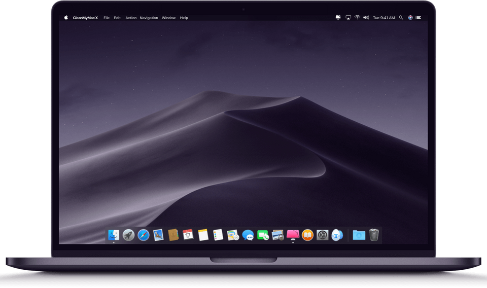Open Contacts book icon in Dock

(x=173, y=235)
